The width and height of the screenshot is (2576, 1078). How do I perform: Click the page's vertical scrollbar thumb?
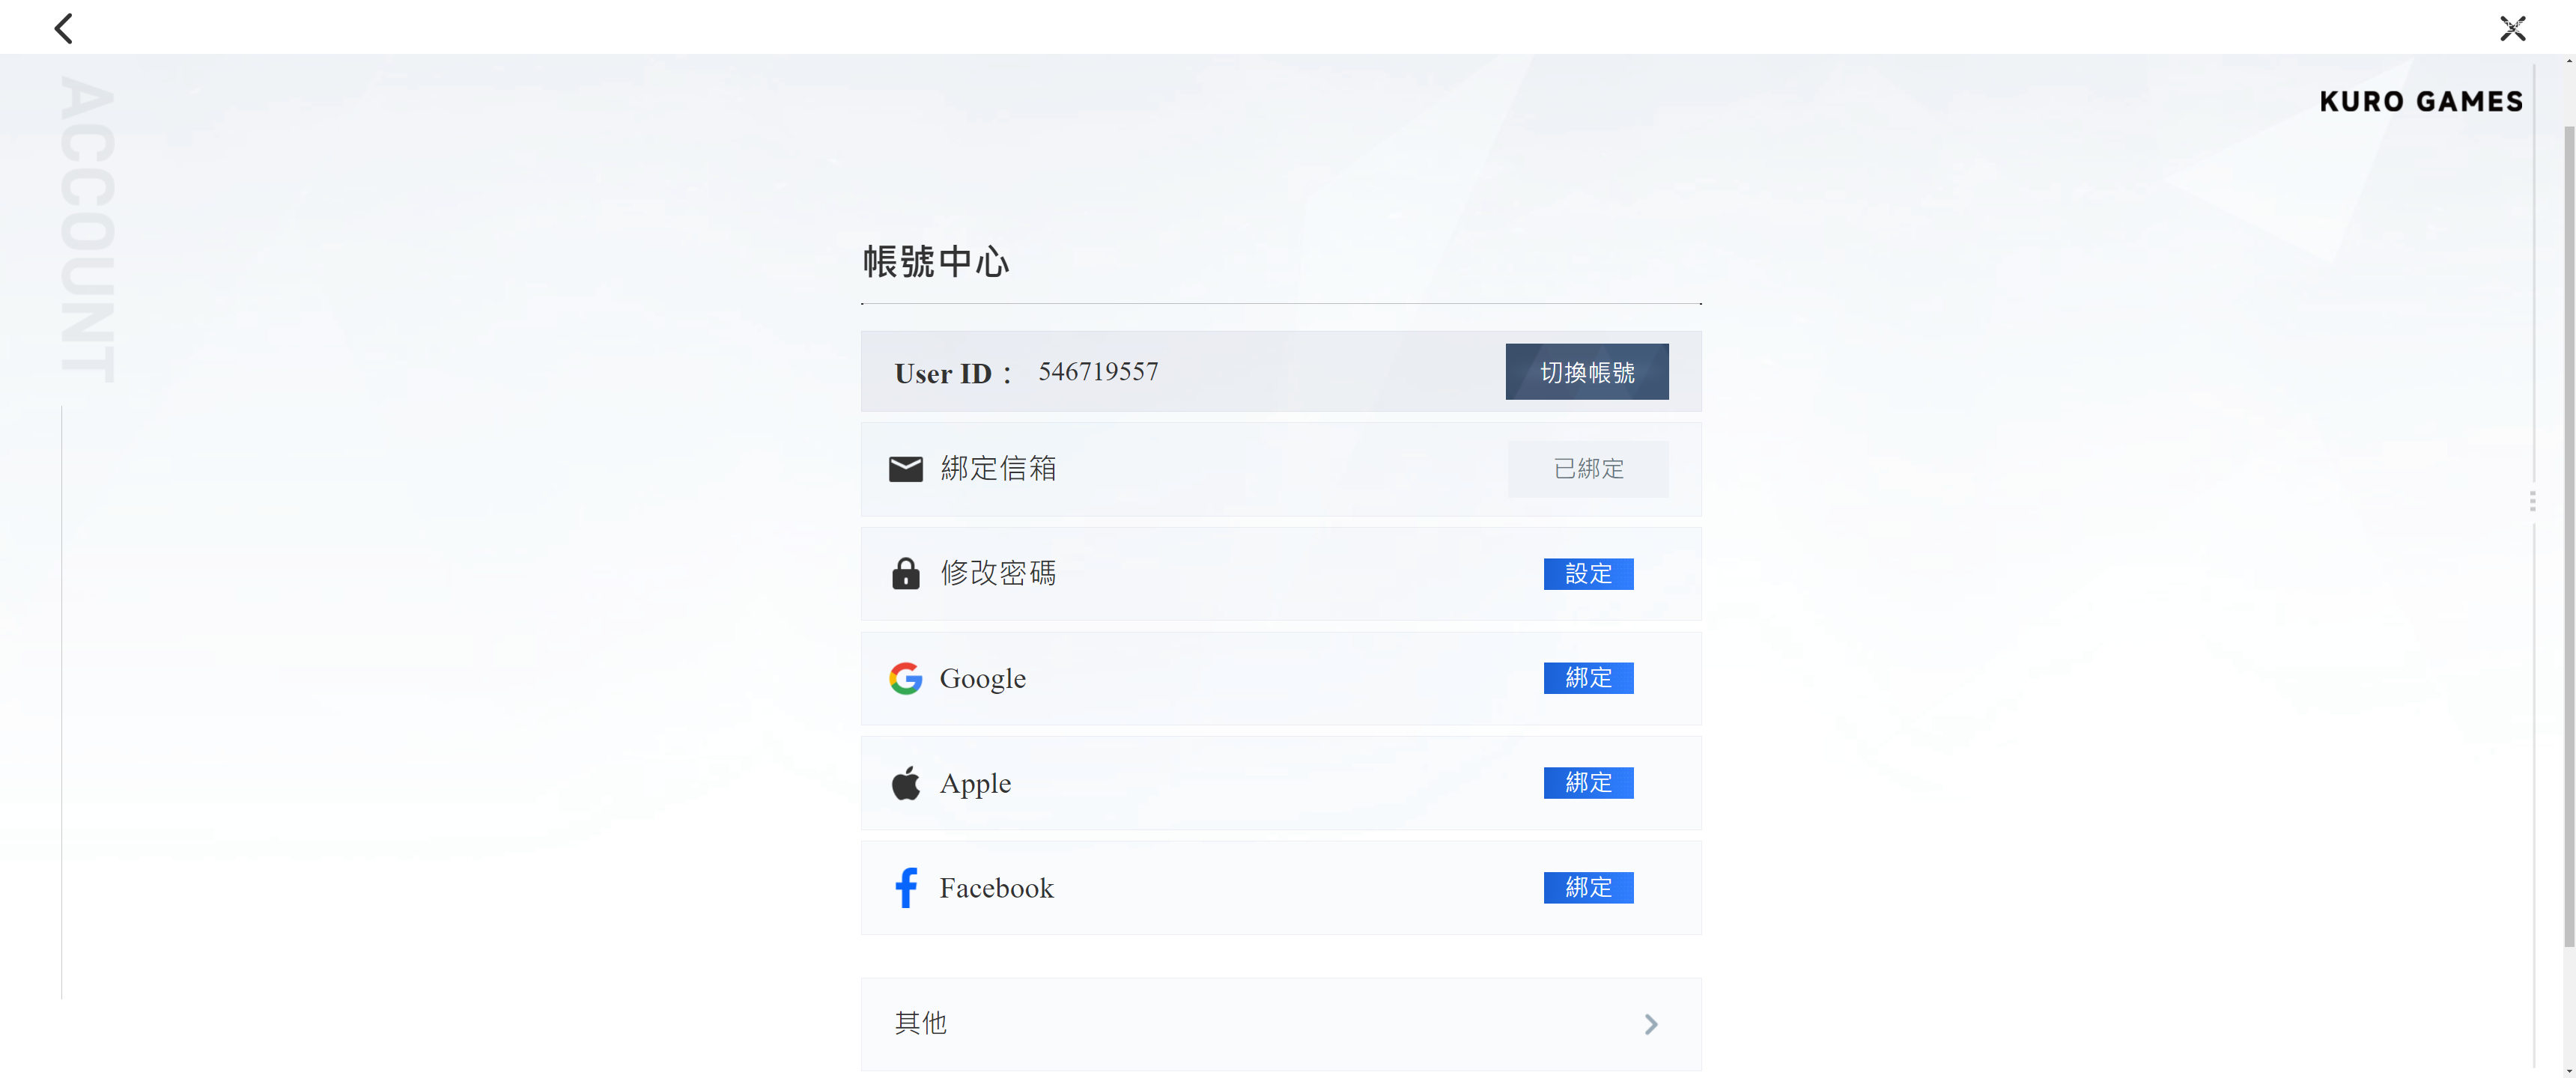[2568, 535]
